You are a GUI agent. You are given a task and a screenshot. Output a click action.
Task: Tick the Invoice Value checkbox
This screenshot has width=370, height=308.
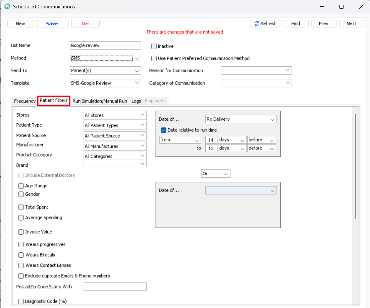tap(21, 232)
